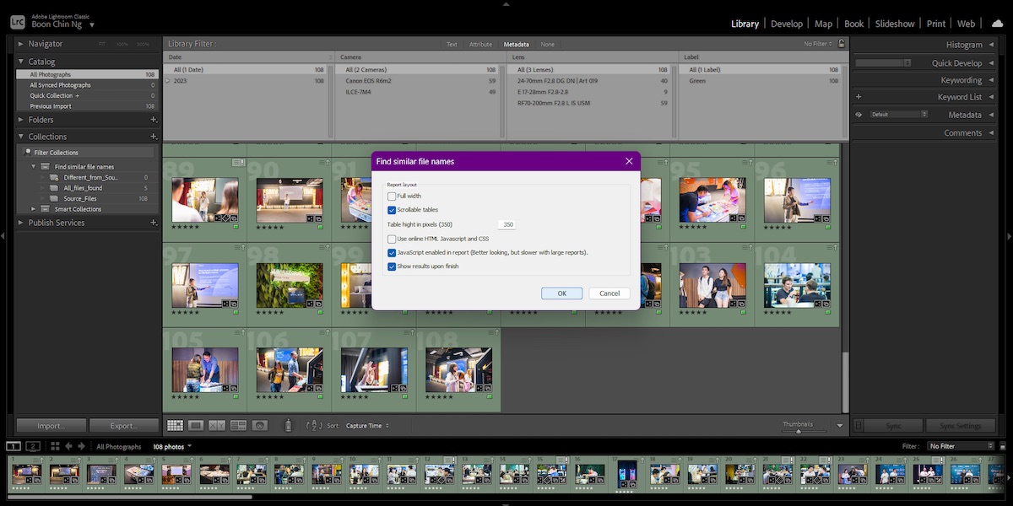Viewport: 1013px width, 506px height.
Task: Switch to Loupe view
Action: (195, 425)
